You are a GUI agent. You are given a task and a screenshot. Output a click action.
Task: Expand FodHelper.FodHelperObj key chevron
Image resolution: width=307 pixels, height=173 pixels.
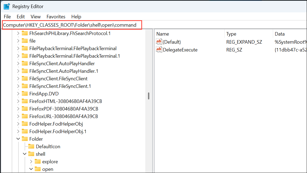coord(18,124)
